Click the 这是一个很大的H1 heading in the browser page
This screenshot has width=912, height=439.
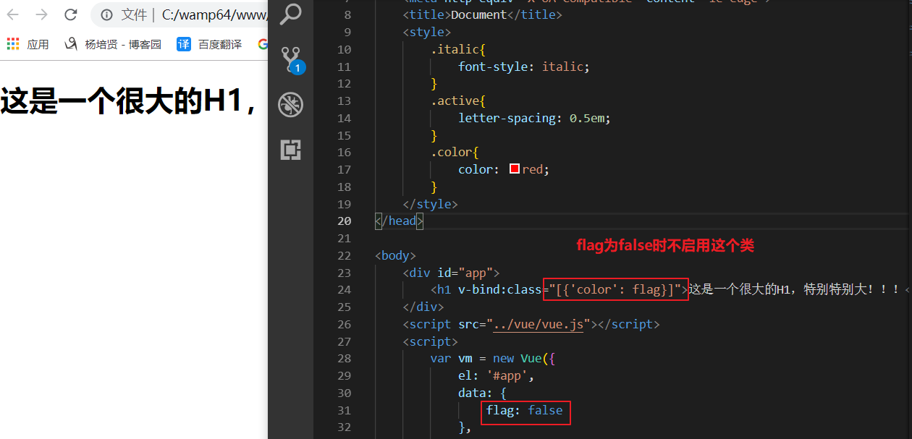point(129,100)
